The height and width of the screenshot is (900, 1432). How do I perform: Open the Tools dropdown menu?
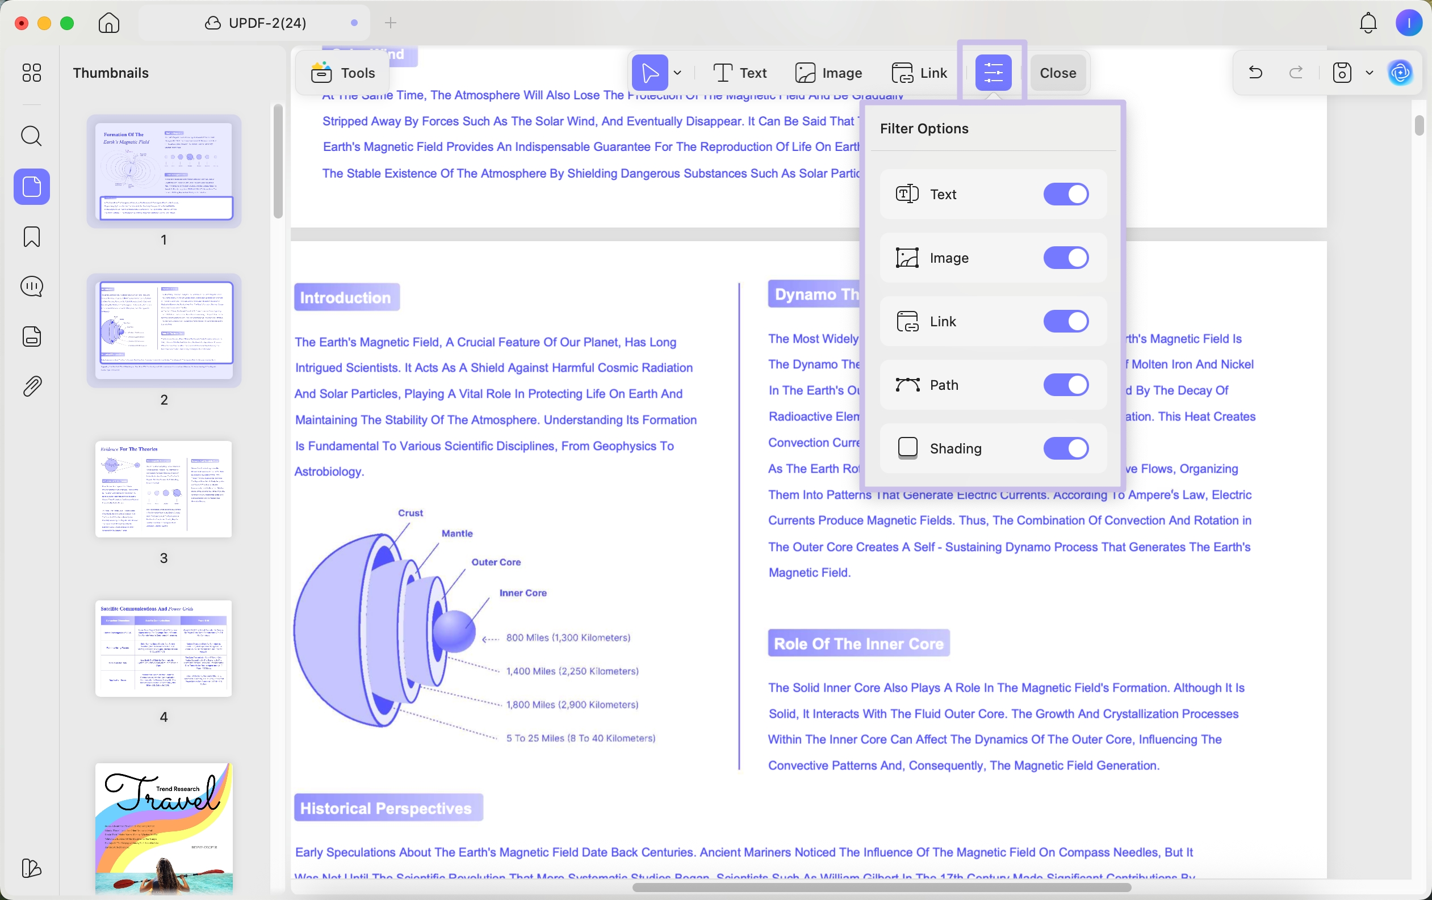[x=343, y=73]
